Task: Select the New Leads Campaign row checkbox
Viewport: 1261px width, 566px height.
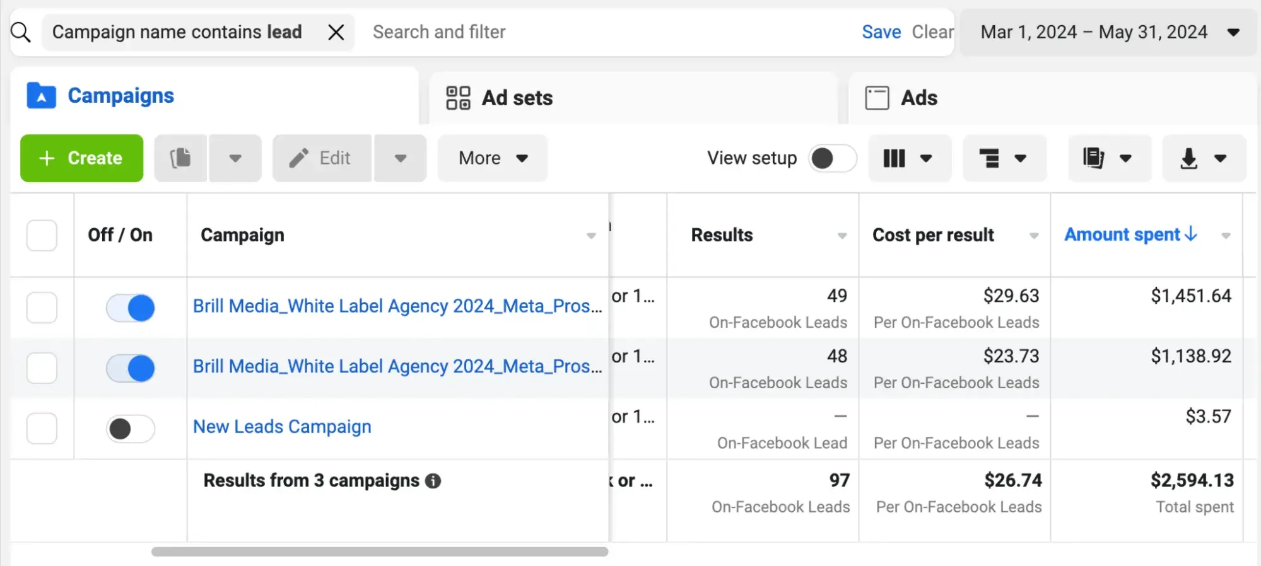Action: pos(42,429)
